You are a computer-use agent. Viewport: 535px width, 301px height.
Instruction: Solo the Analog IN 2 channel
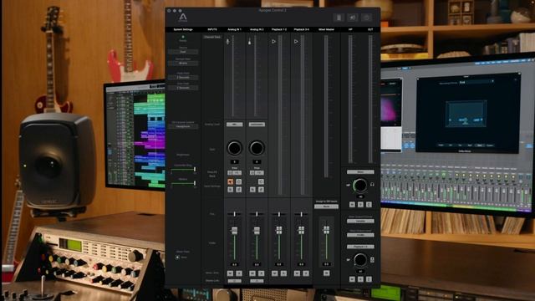(x=262, y=273)
